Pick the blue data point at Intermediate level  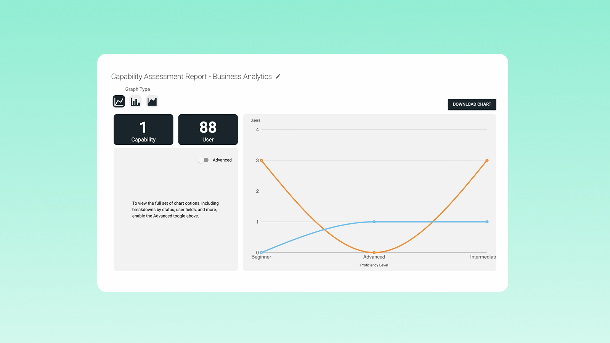(x=487, y=222)
